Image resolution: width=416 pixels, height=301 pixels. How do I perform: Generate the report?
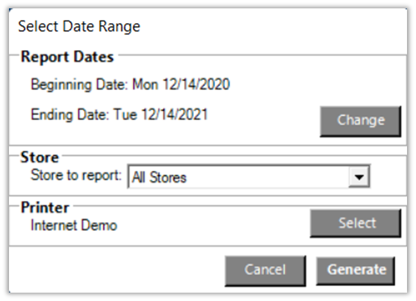tap(356, 270)
